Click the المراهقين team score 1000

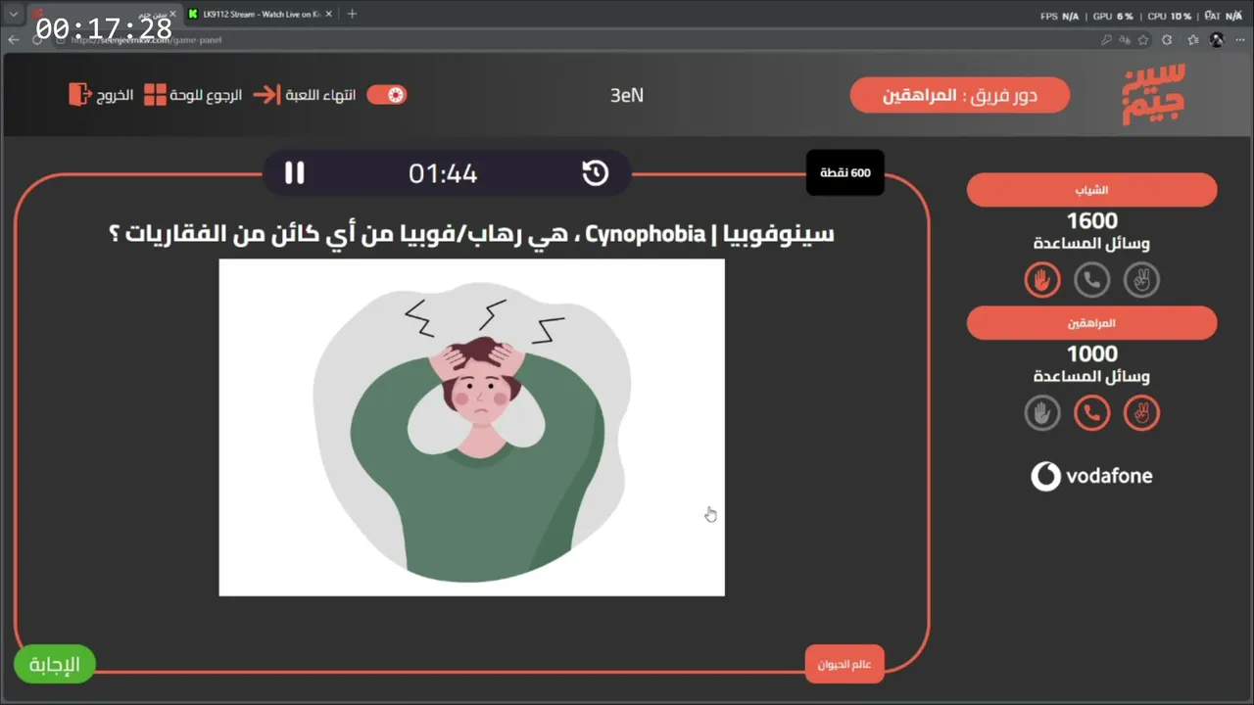tap(1091, 354)
